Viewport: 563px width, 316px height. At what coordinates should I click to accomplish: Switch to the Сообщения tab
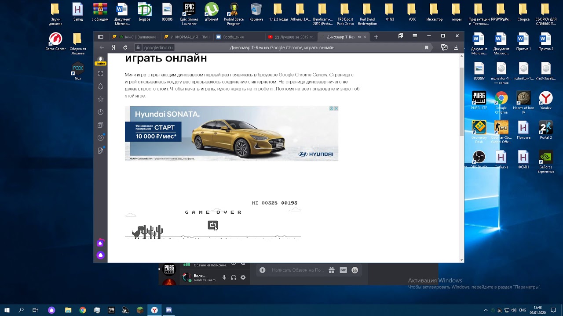point(238,37)
